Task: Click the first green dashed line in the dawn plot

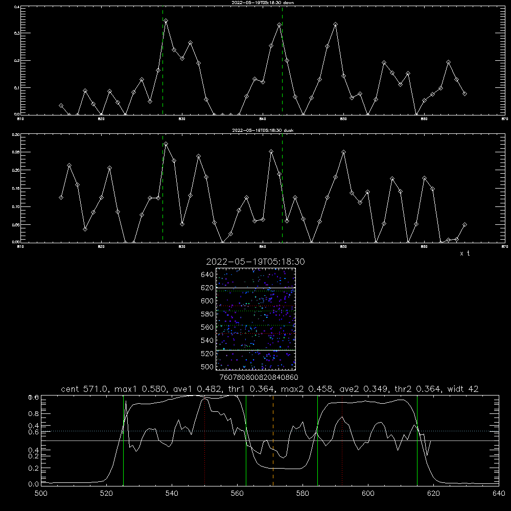Action: click(162, 61)
